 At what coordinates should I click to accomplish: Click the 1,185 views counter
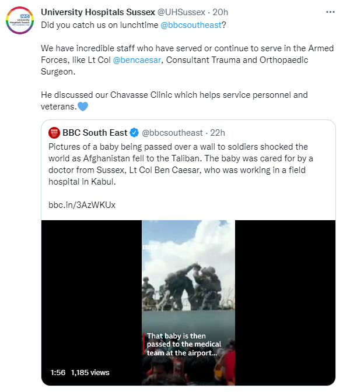90,373
